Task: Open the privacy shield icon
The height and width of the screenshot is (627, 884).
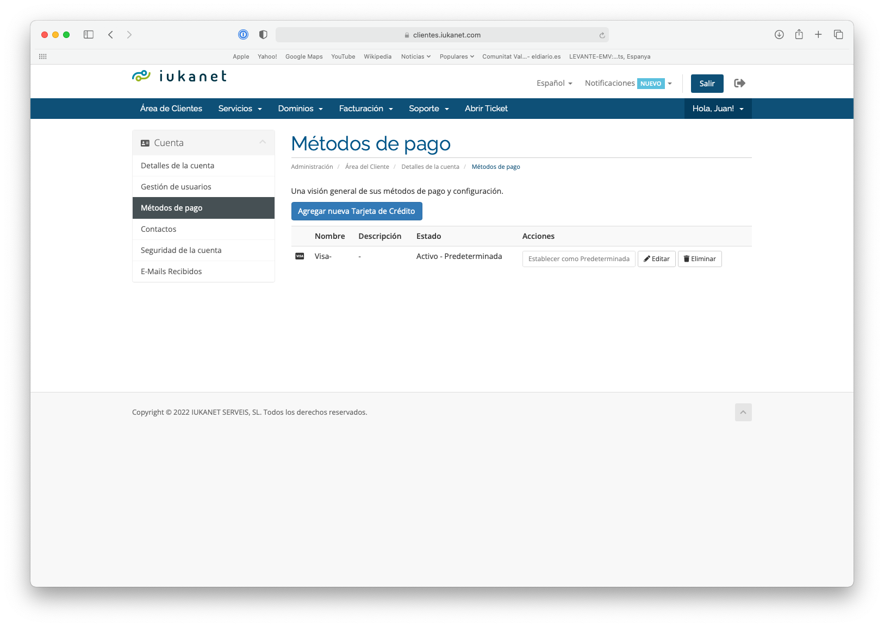Action: [263, 35]
